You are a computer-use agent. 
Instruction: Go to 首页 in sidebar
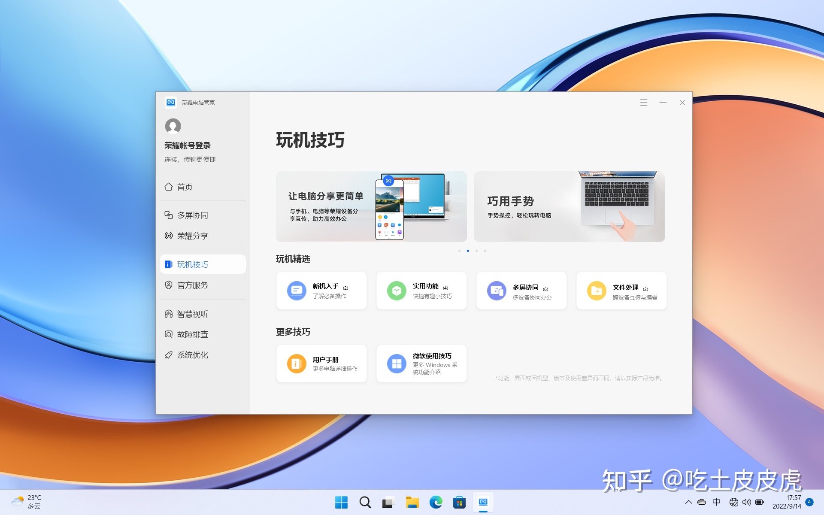click(203, 187)
